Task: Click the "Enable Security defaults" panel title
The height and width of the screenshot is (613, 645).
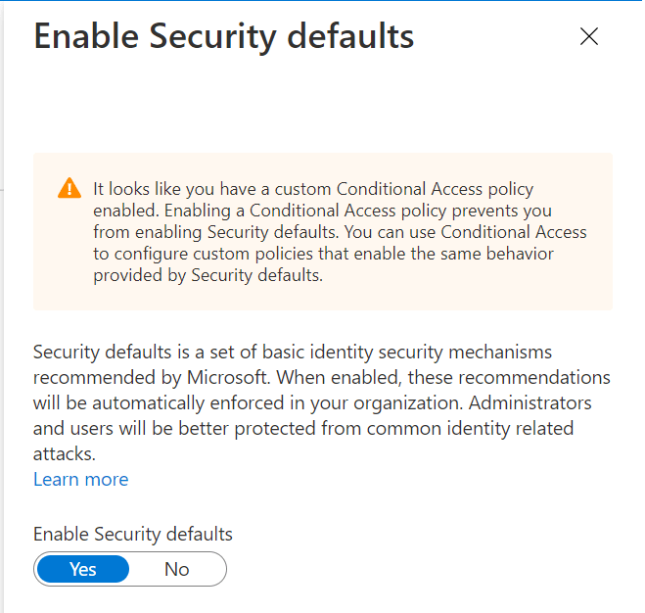Action: click(223, 37)
